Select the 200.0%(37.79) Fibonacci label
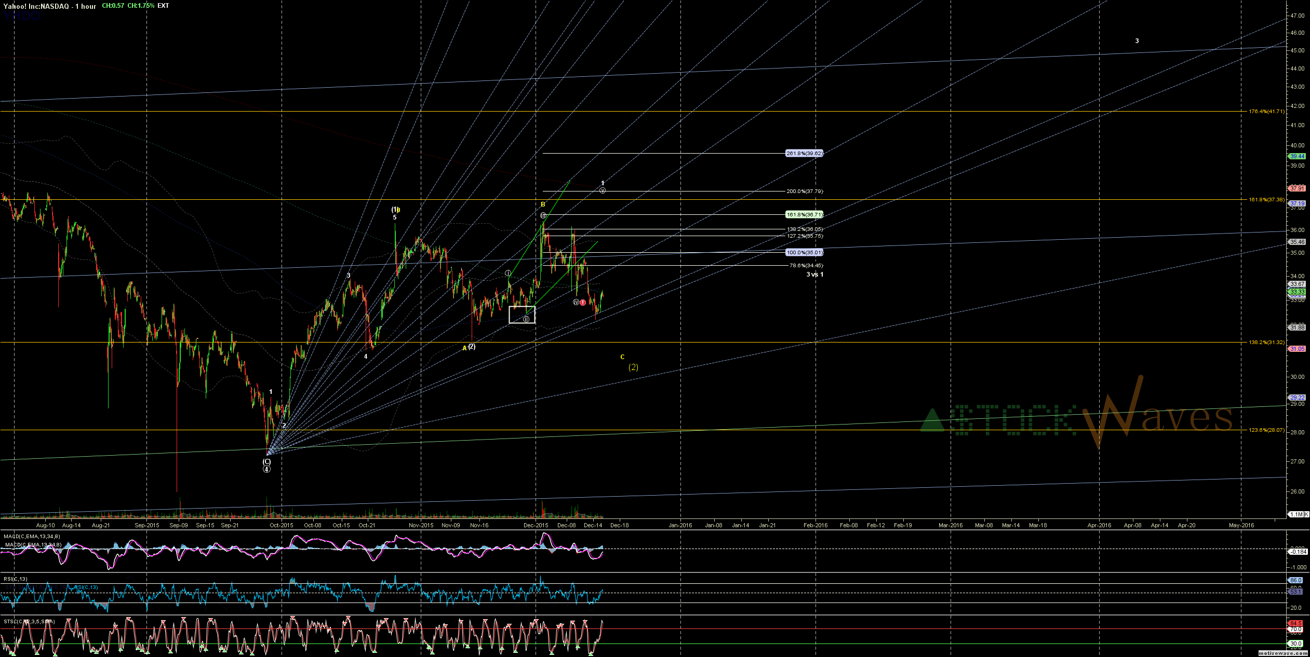This screenshot has width=1310, height=657. coord(805,191)
